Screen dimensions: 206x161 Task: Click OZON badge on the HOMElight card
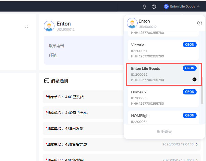(190, 115)
